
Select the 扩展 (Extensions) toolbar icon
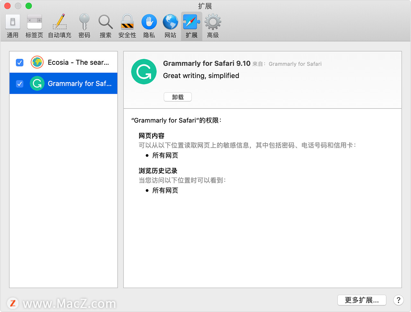(x=192, y=22)
